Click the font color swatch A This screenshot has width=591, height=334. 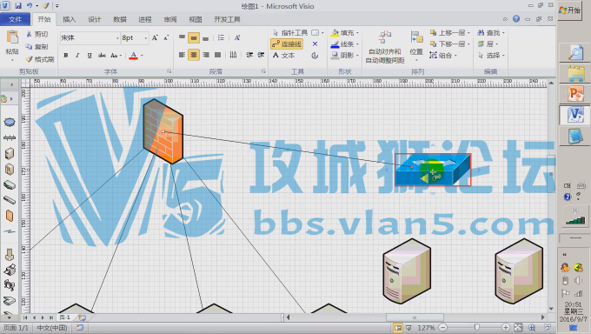tap(133, 56)
